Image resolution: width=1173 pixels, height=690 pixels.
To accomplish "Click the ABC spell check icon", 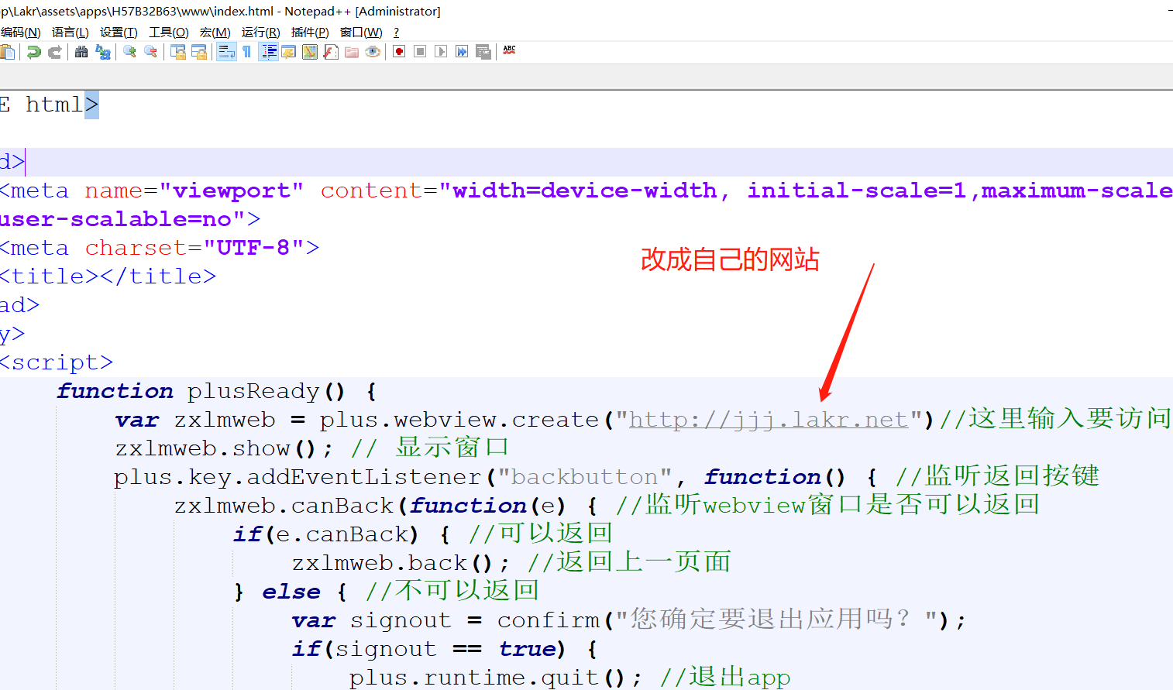I will (509, 50).
